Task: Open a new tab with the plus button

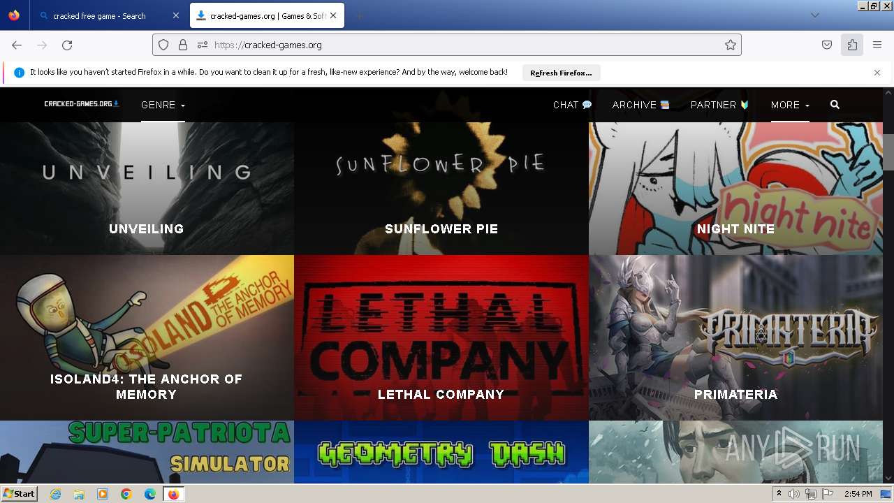Action: (x=359, y=15)
